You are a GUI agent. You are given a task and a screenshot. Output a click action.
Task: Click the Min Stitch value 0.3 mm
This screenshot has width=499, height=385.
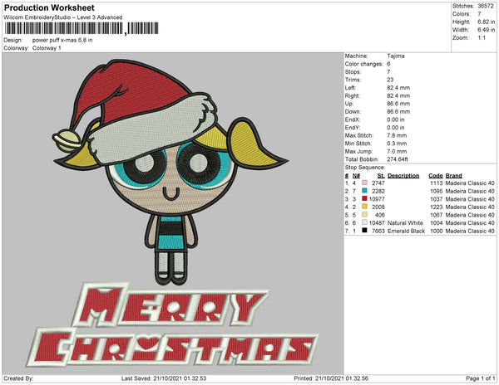[397, 144]
